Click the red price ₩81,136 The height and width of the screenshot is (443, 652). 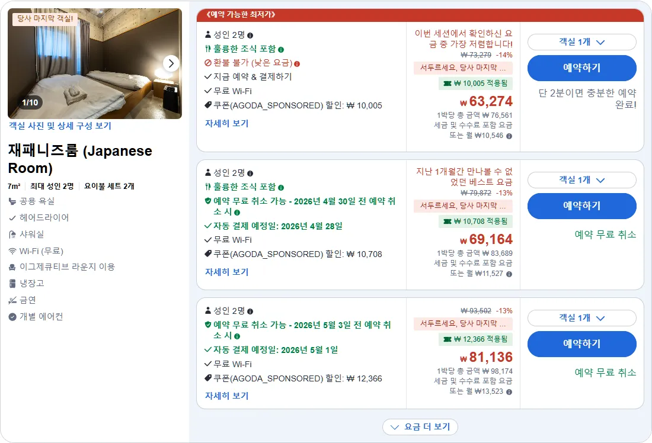click(486, 357)
